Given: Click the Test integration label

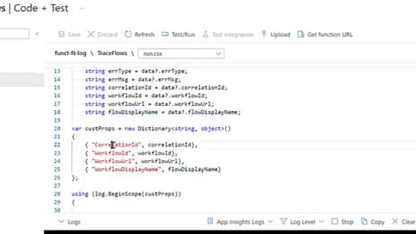Looking at the screenshot, I should click(233, 34).
